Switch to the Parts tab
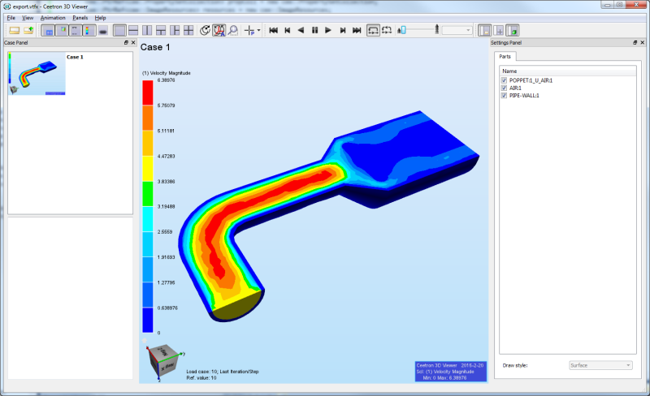The height and width of the screenshot is (396, 650). coord(505,57)
